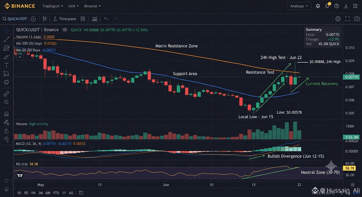
Task: Click the QUICK/USDT | Binance · 1D chart title
Action: 41,30
